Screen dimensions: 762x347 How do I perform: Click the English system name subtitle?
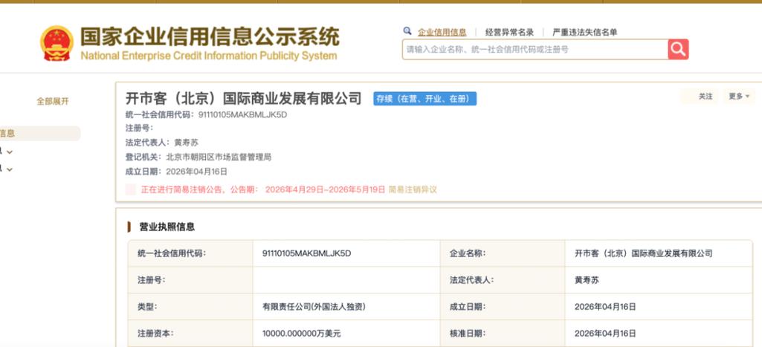(x=208, y=56)
